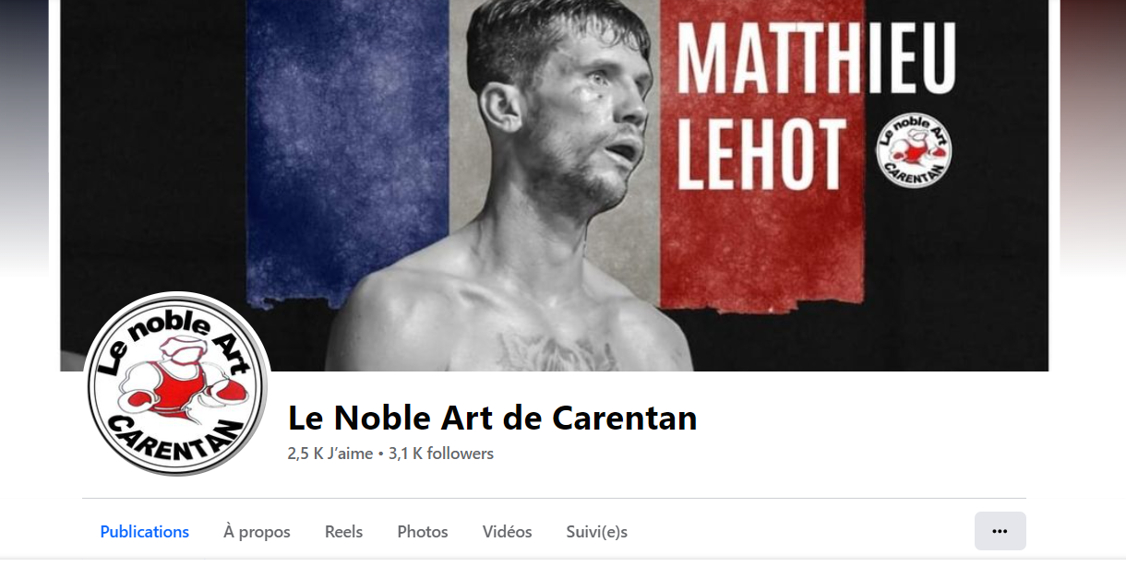The height and width of the screenshot is (566, 1126).
Task: Switch to the Publications tab
Action: [x=145, y=532]
